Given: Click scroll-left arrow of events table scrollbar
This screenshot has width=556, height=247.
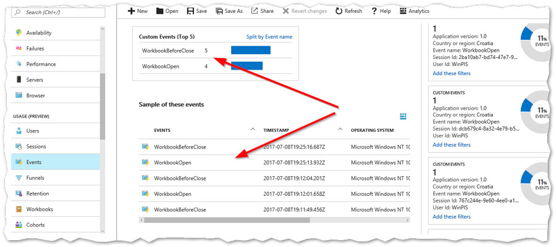Looking at the screenshot, I should coord(141,220).
